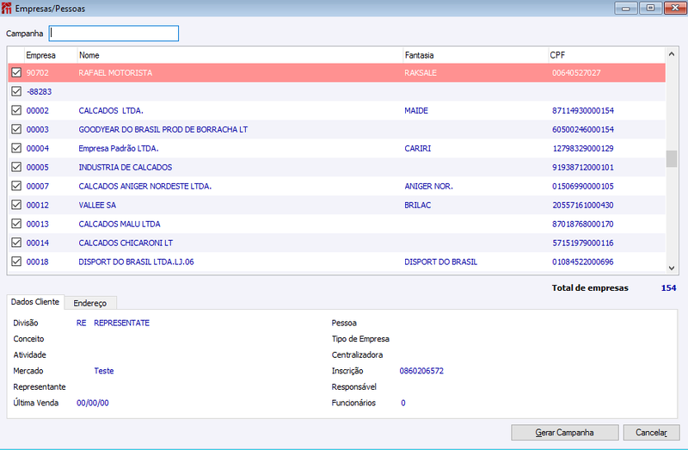Uncheck DISPORT DO BRASIL LTDA.LJ.06 checkbox
The image size is (688, 450).
(x=16, y=262)
